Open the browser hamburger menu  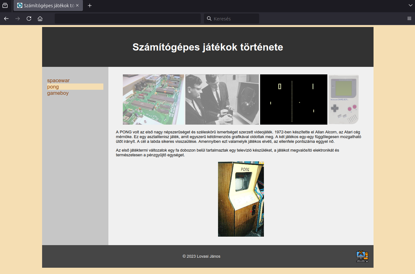click(x=409, y=19)
